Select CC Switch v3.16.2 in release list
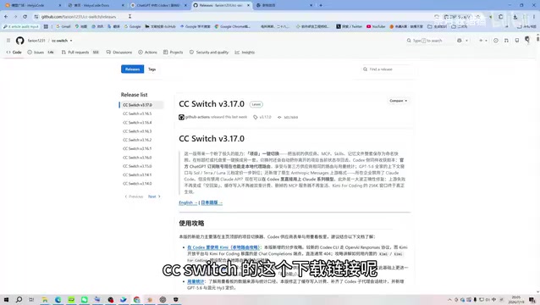 coord(137,140)
